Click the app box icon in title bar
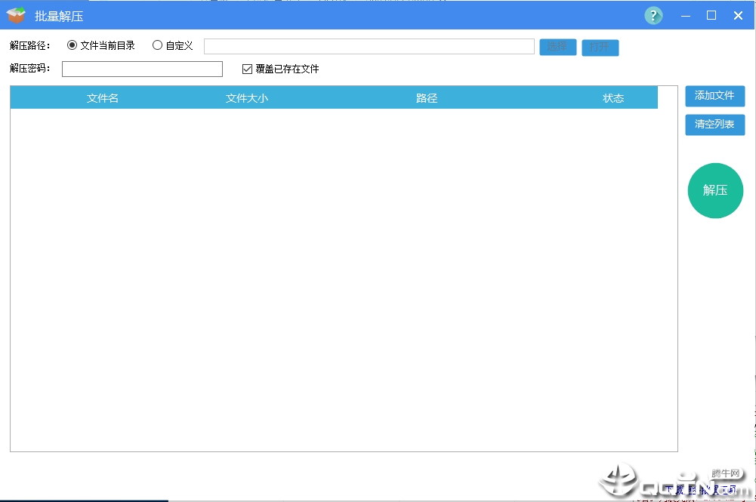The height and width of the screenshot is (502, 756). pos(16,15)
